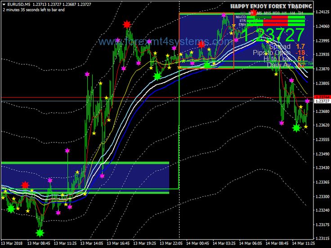Click the 1.23300 price axis label
This screenshot has width=331, height=248.
322,196
